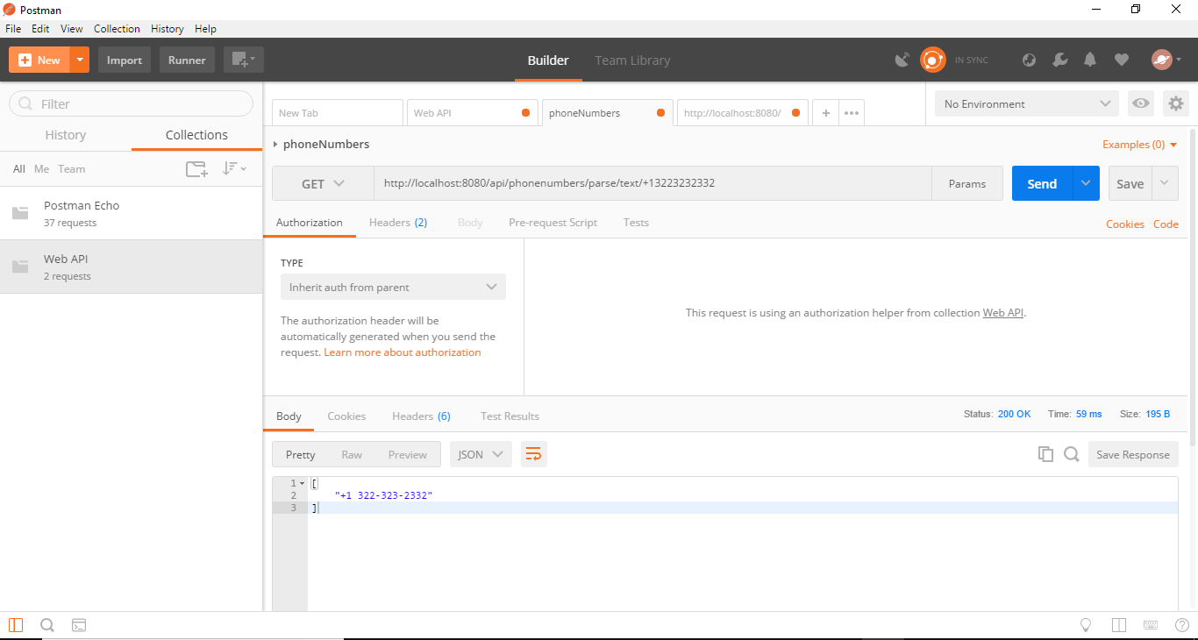
Task: Add a new tab with plus icon
Action: pyautogui.click(x=825, y=113)
